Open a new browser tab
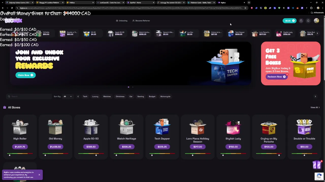 tap(249, 3)
